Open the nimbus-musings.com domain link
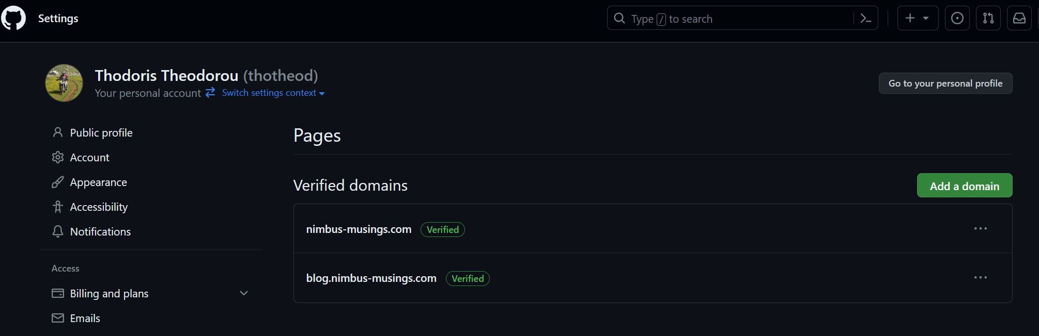Viewport: 1039px width, 336px height. click(359, 229)
